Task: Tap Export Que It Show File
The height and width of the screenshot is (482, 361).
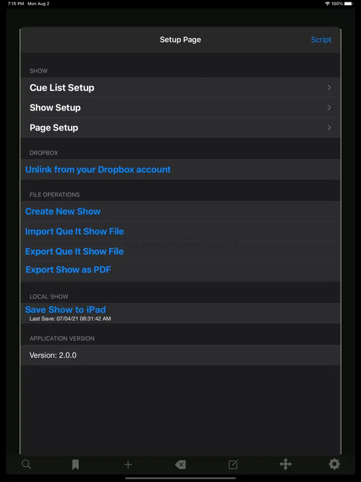Action: pyautogui.click(x=75, y=251)
